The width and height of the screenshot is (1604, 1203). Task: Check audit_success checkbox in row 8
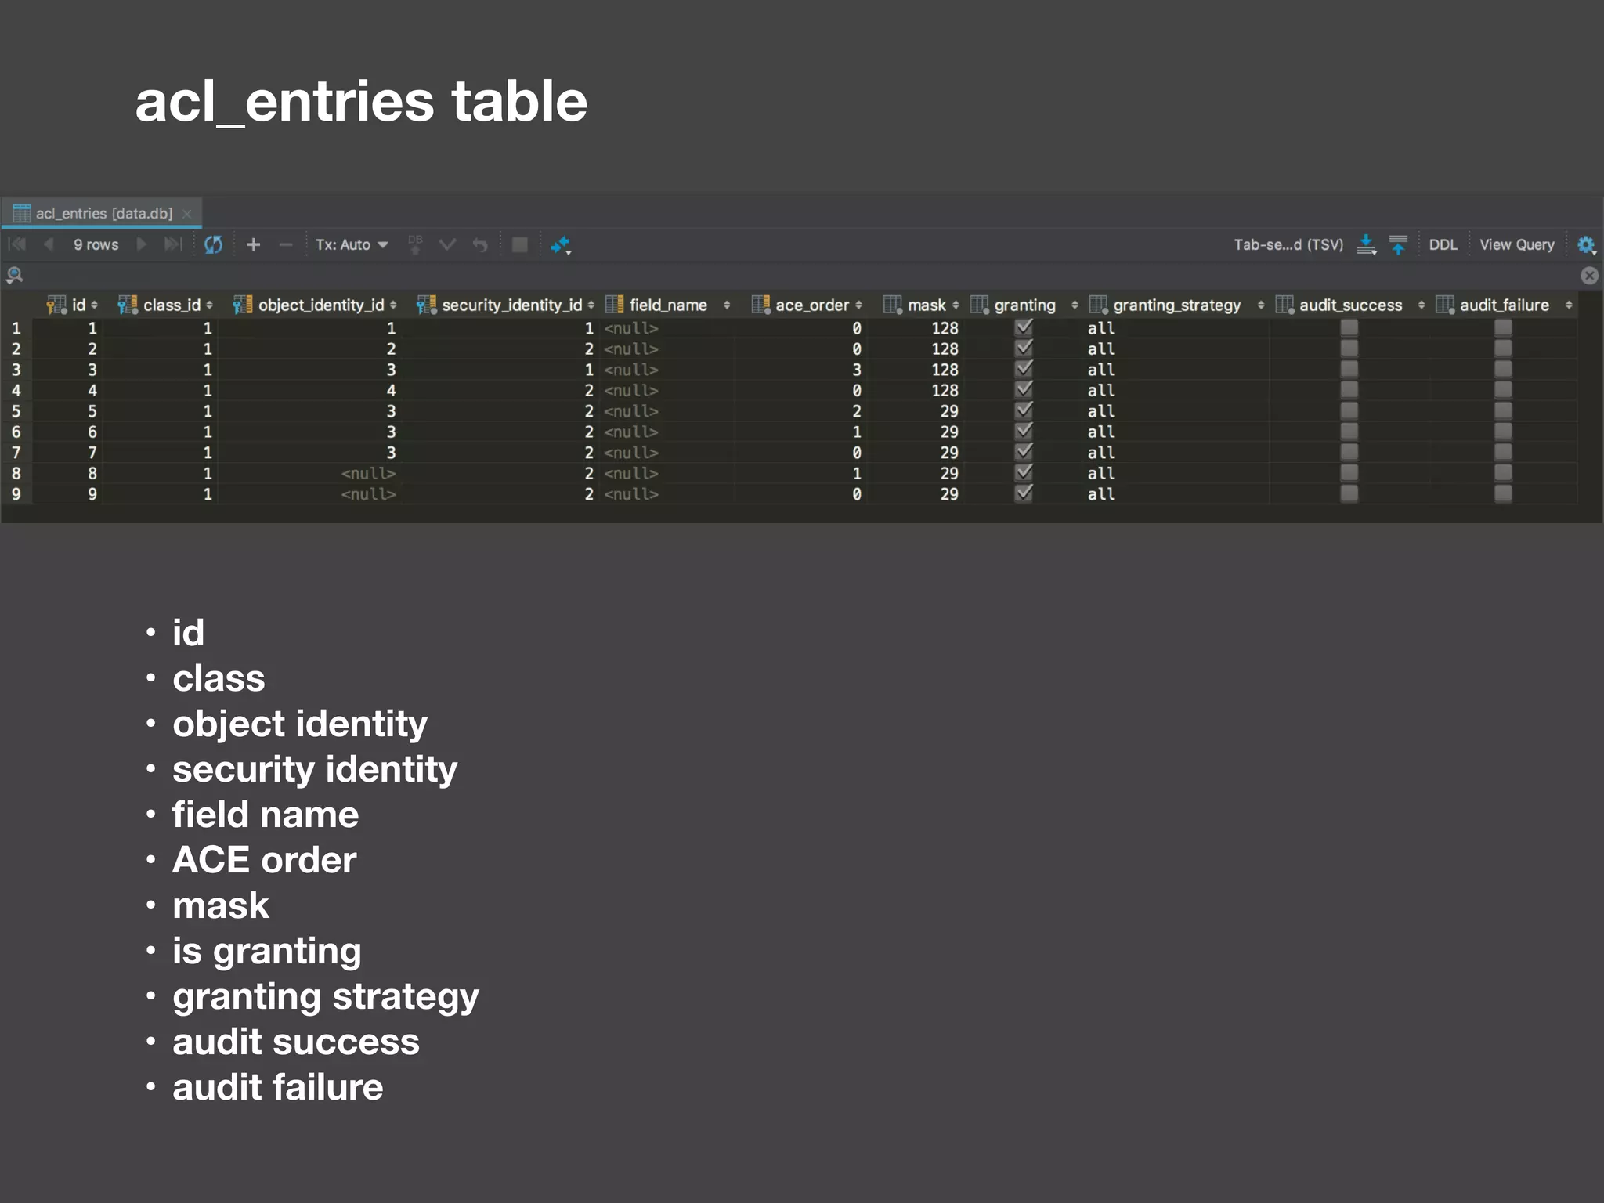pyautogui.click(x=1349, y=472)
